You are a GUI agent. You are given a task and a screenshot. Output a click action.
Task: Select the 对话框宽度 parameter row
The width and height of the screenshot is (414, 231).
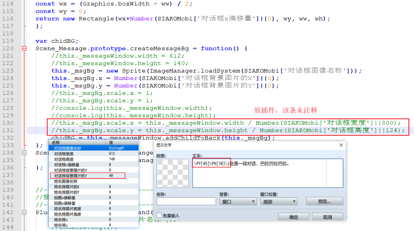tap(94, 154)
